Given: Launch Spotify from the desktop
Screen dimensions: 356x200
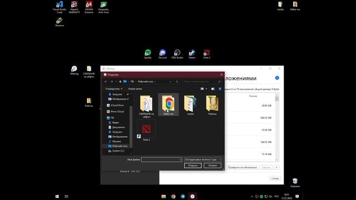Looking at the screenshot, I should click(x=148, y=54).
